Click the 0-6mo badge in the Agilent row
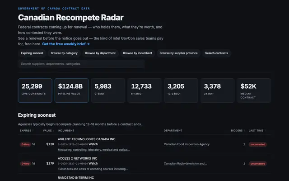The image size is (289, 181). [x=25, y=144]
